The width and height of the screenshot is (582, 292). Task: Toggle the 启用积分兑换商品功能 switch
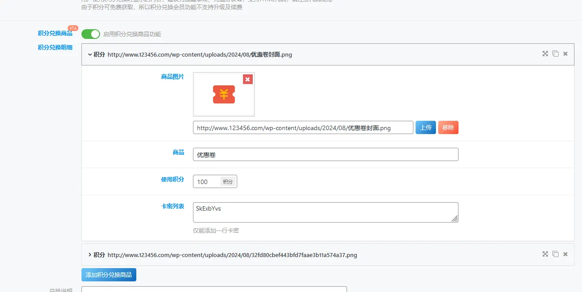click(91, 34)
